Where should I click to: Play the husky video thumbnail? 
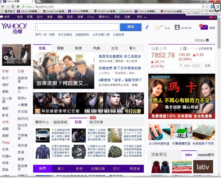tap(17, 55)
